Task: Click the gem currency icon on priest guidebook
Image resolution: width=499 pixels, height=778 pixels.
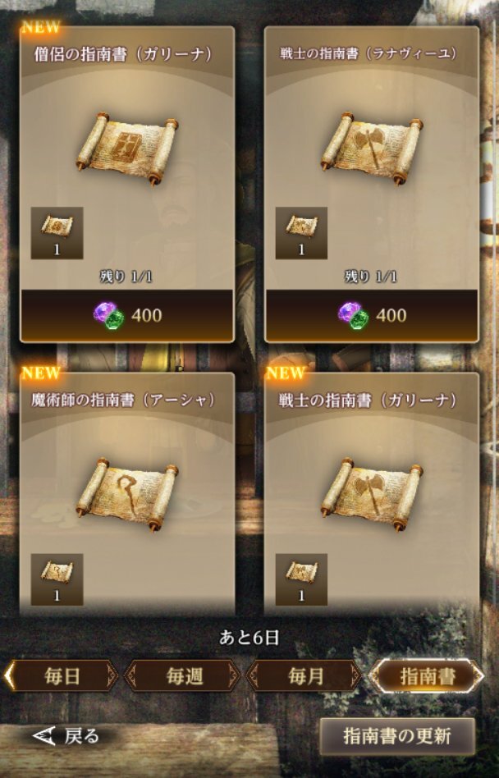Action: 109,316
